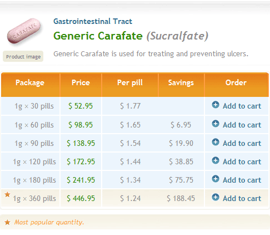
Task: Add 180 pills for $241.95 to cart
Action: click(x=242, y=180)
